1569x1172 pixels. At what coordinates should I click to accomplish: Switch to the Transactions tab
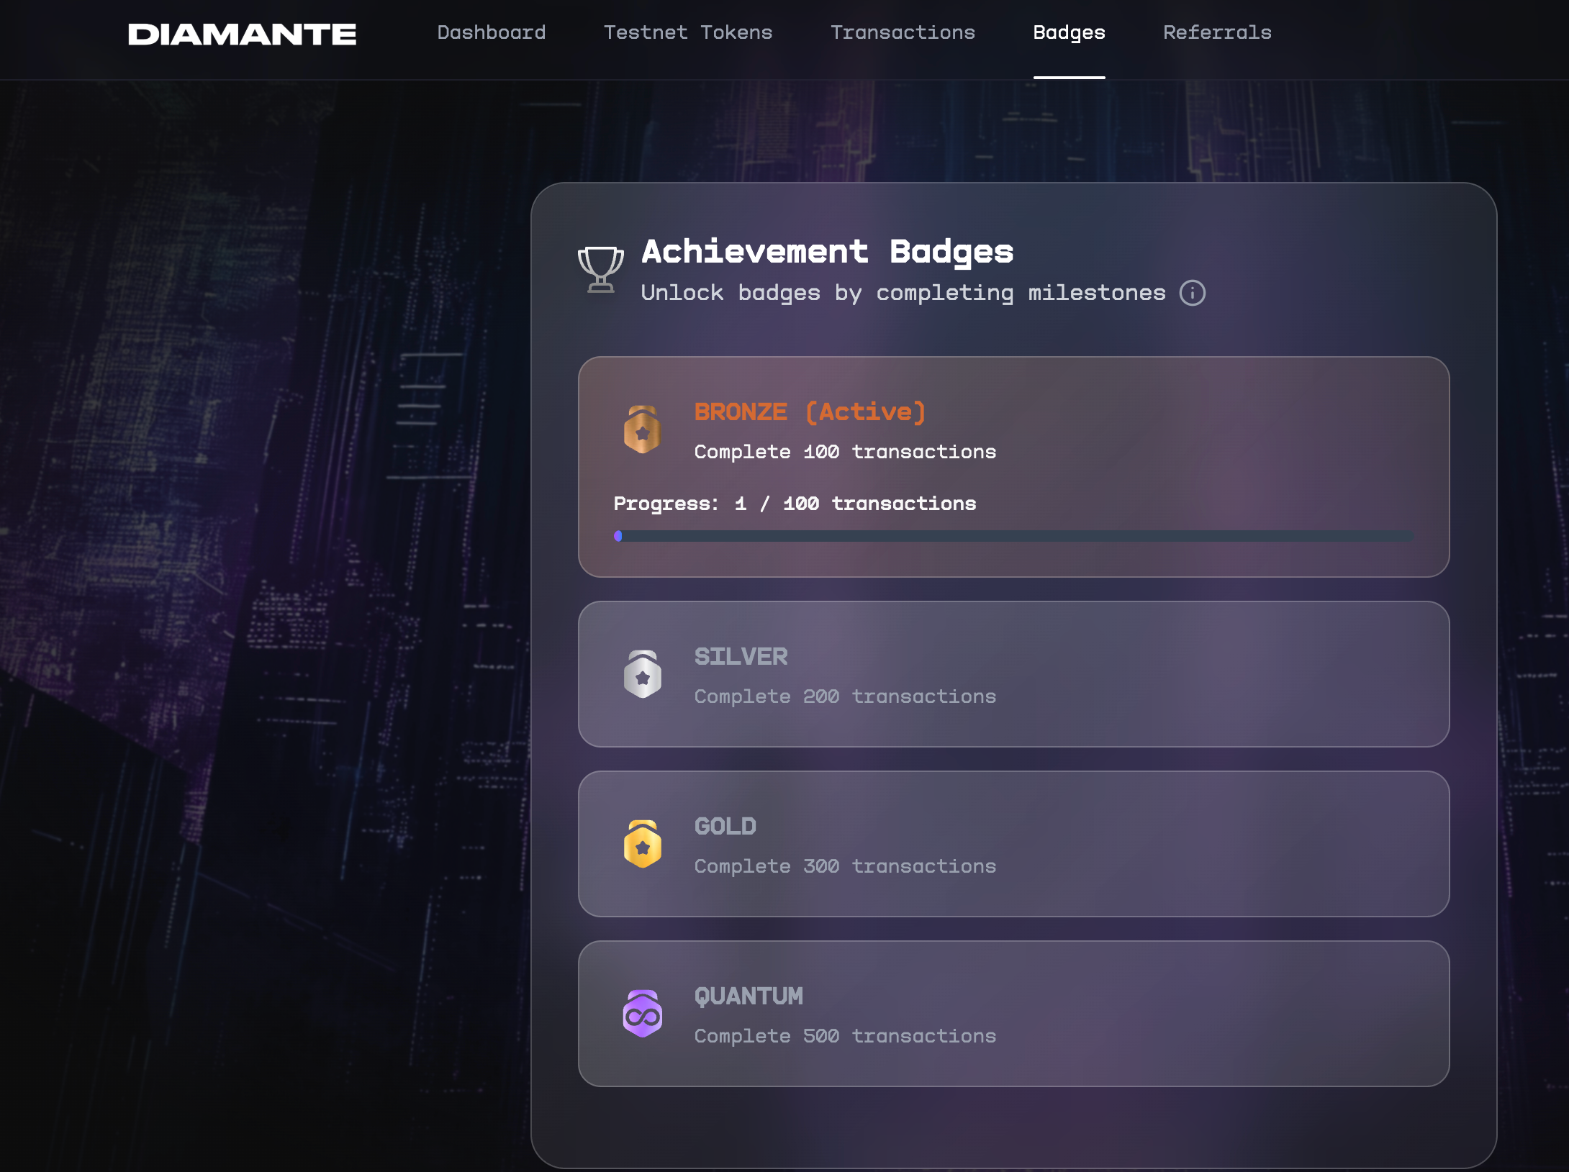(903, 32)
